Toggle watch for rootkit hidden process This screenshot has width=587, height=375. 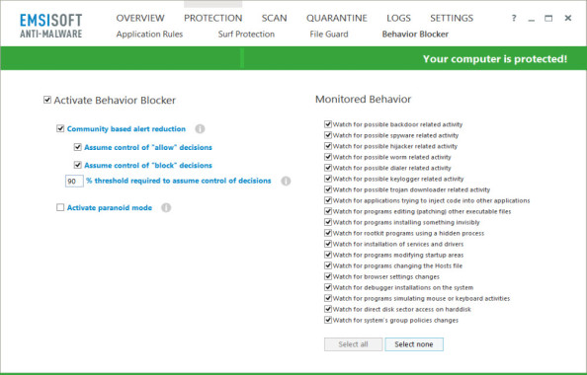(x=328, y=233)
